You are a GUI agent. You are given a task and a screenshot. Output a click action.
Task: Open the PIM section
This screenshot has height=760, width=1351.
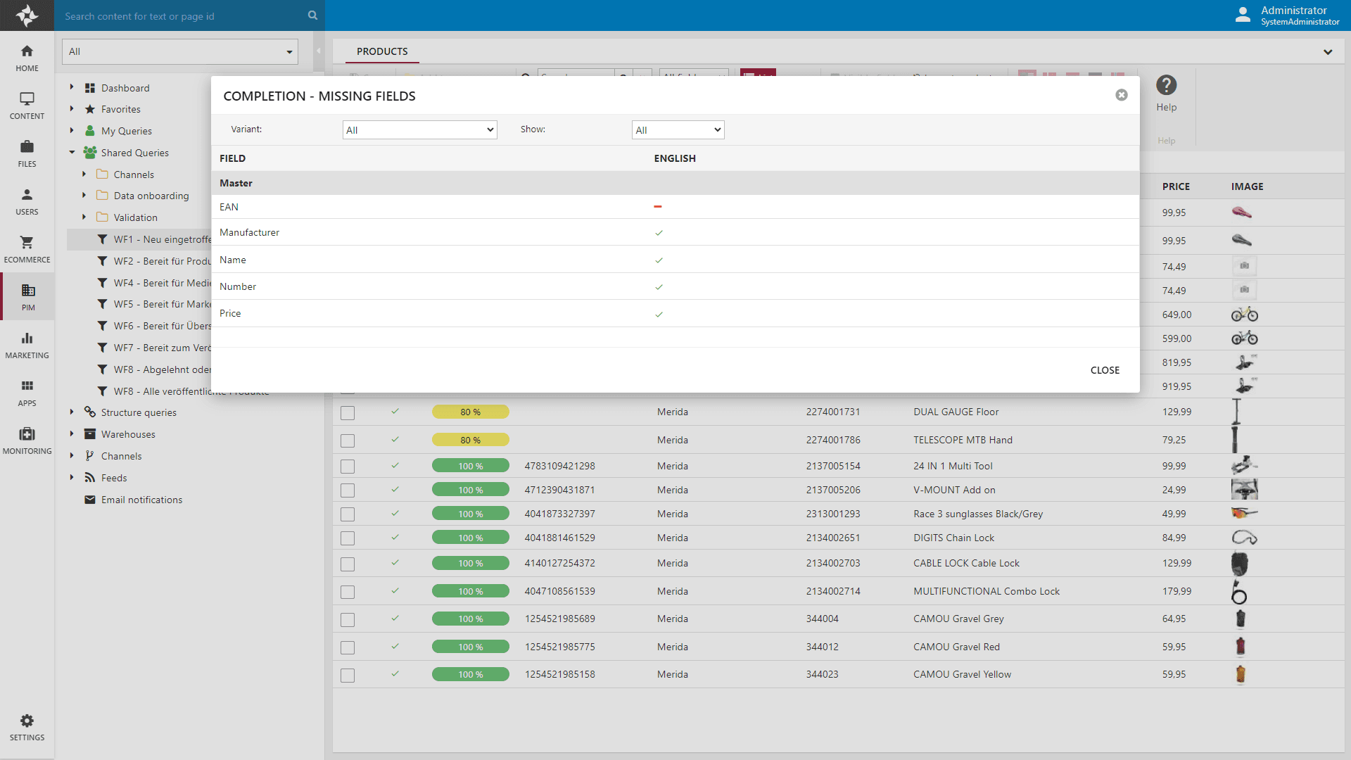27,297
